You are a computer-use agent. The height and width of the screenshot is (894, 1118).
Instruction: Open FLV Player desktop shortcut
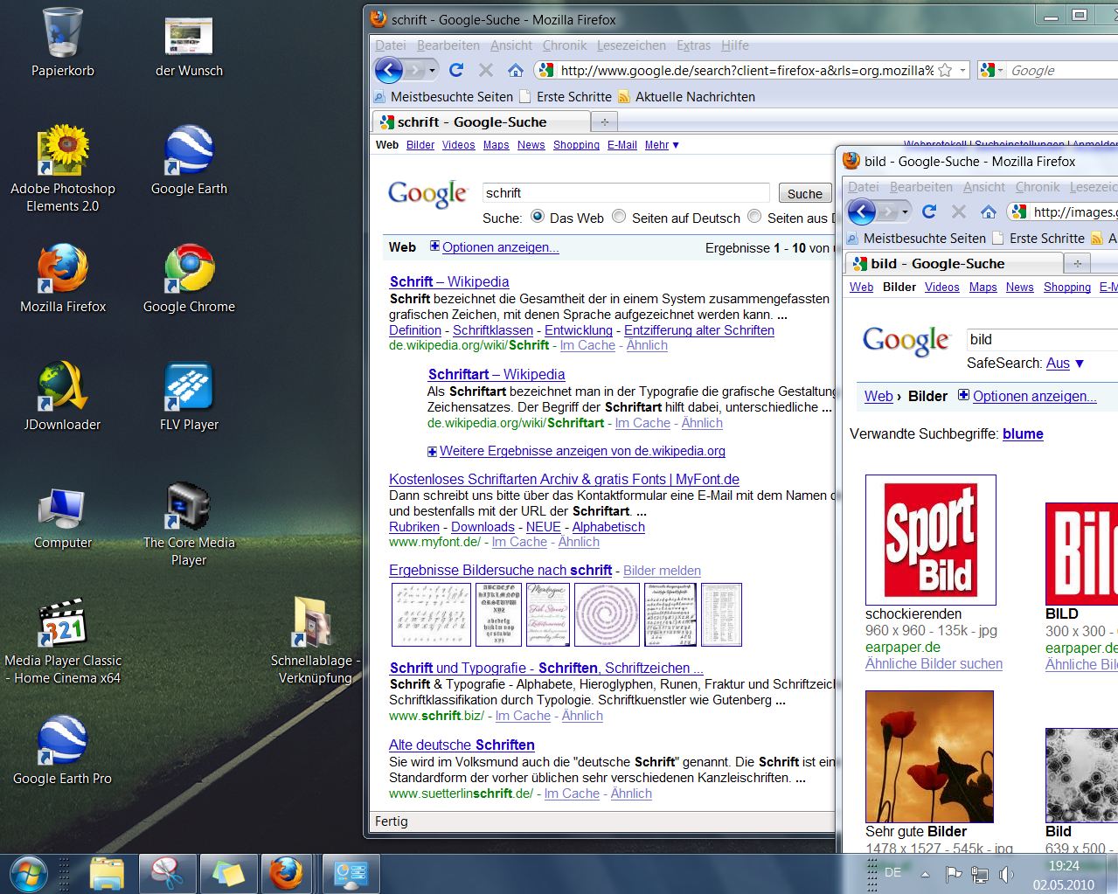[x=189, y=396]
